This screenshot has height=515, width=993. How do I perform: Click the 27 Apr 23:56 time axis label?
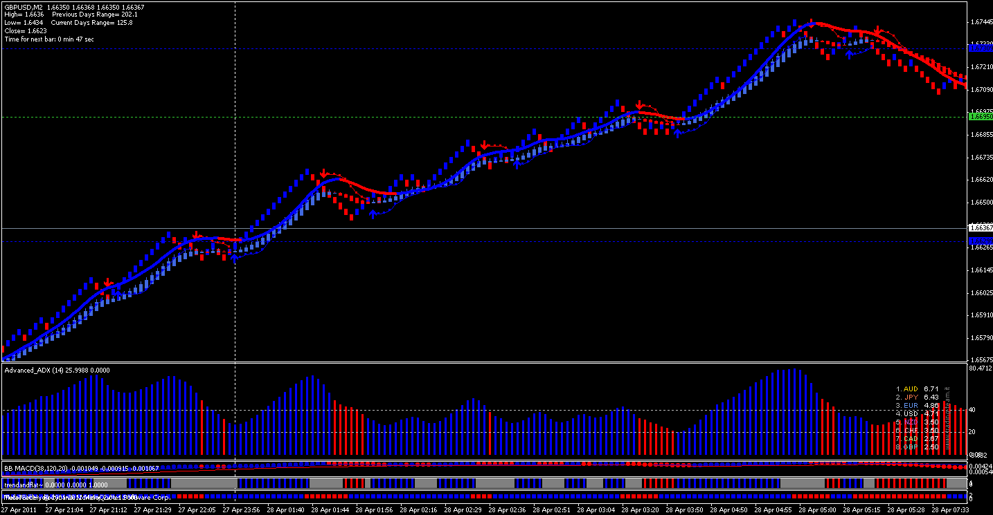[241, 509]
